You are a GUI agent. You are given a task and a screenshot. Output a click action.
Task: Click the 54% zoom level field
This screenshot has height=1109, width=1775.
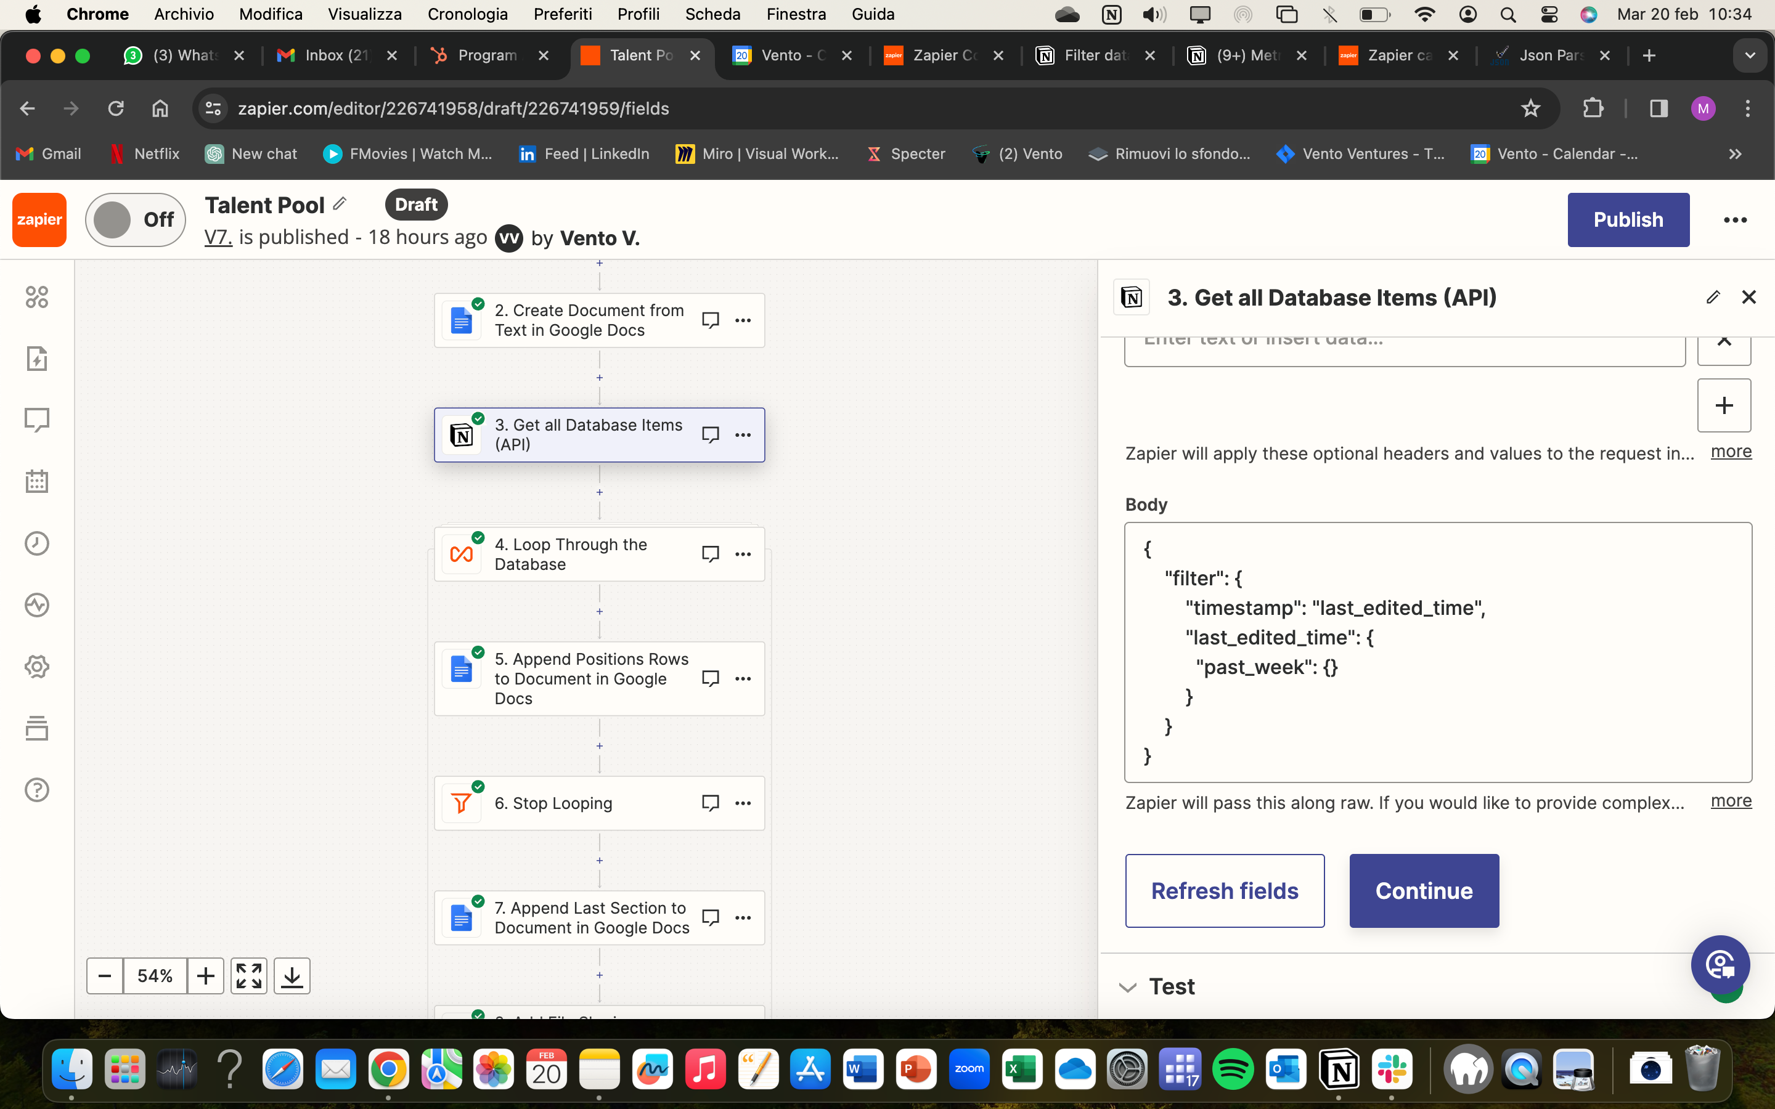(155, 975)
